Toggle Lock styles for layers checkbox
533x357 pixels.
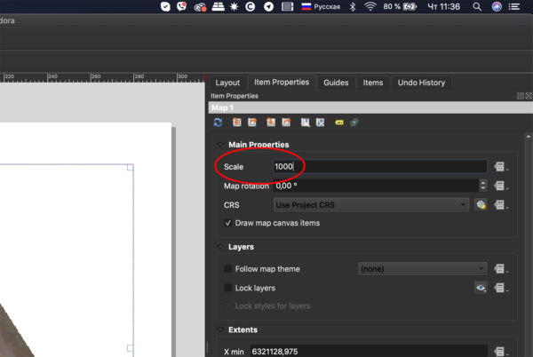coord(227,305)
